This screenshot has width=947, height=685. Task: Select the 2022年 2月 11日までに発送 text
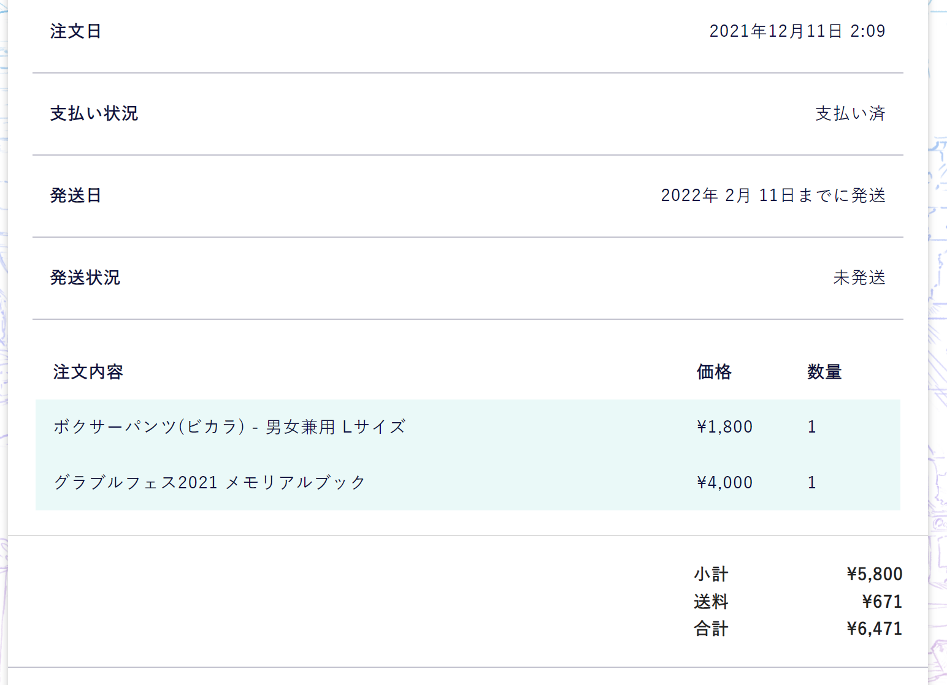tap(773, 195)
